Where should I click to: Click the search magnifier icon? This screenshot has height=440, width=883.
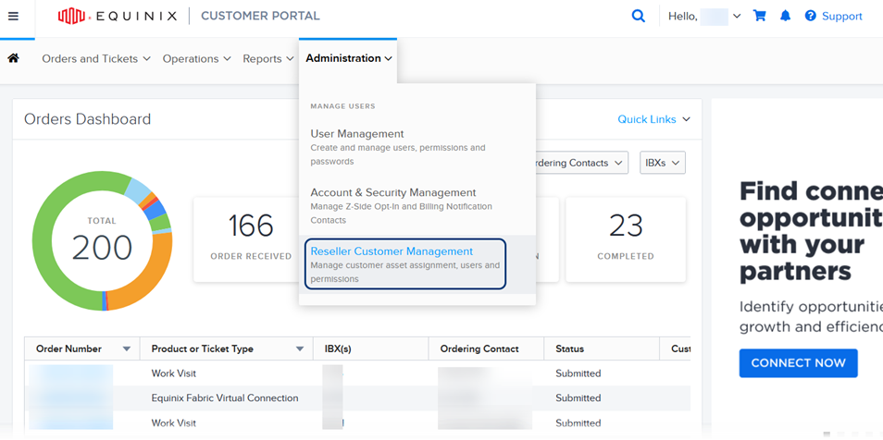[x=638, y=16]
